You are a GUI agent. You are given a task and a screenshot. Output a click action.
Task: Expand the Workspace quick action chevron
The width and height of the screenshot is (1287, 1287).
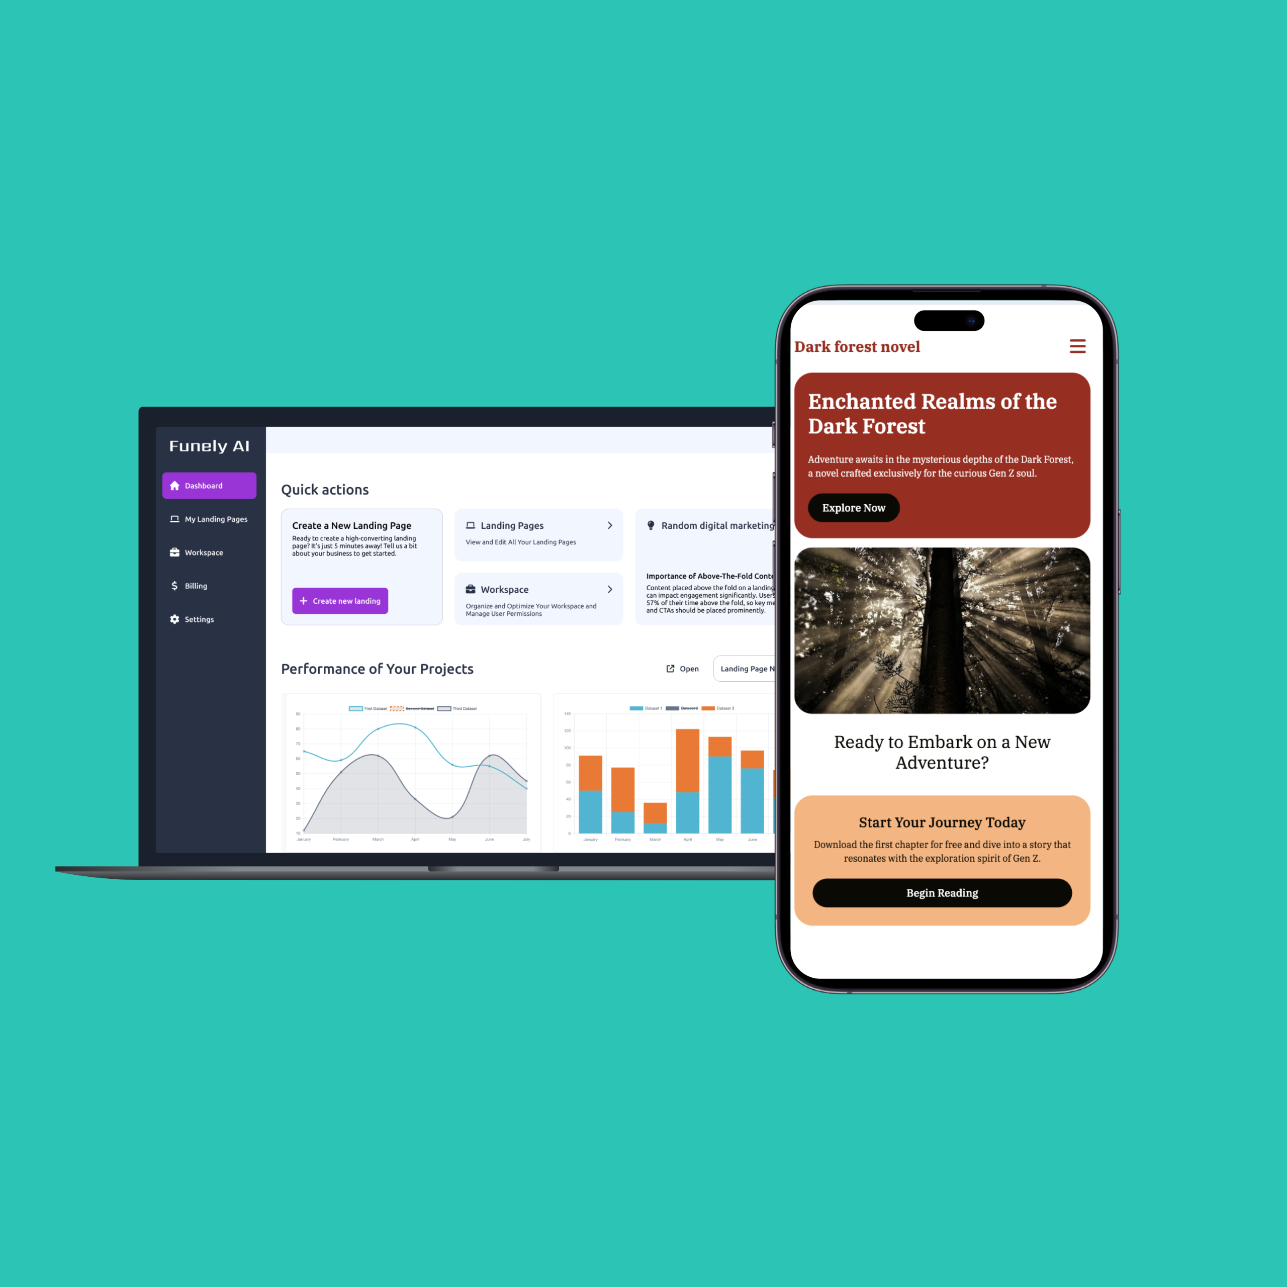[x=612, y=589]
